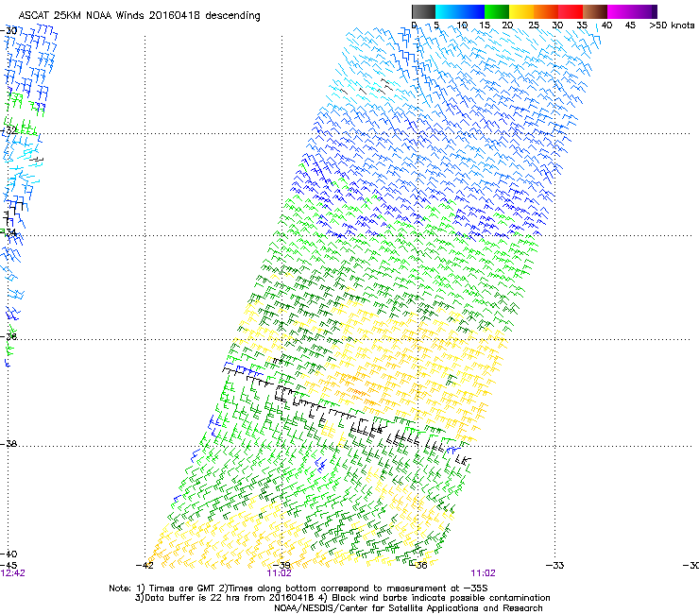The image size is (699, 614).
Task: Click the '-32' latitude axis label
Action: (x=9, y=130)
